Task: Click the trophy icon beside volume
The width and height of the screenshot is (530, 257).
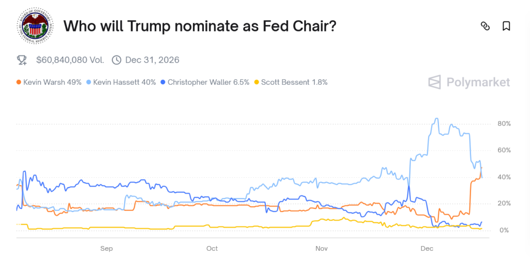Action: pyautogui.click(x=22, y=60)
